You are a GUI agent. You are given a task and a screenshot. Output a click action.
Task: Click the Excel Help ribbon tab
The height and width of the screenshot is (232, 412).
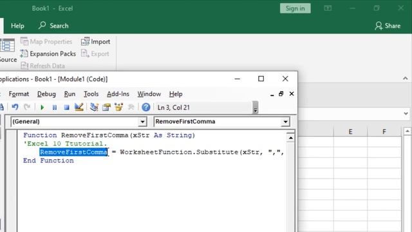[17, 26]
